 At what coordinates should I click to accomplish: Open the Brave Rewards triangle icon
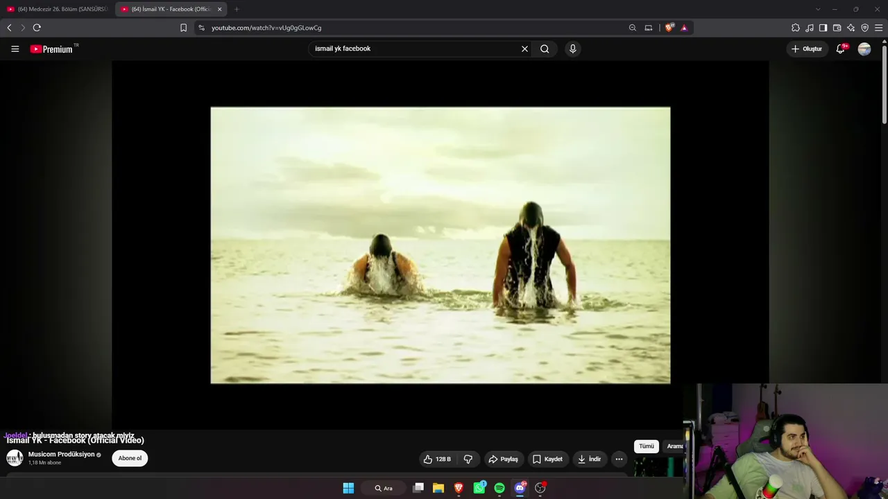[x=684, y=28]
